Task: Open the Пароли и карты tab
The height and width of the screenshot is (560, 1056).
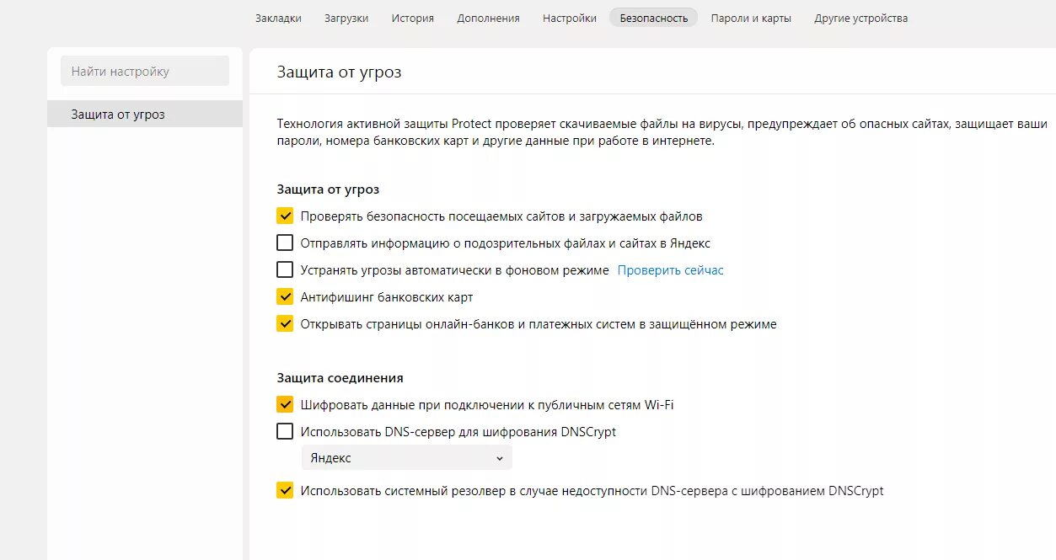Action: (x=751, y=18)
